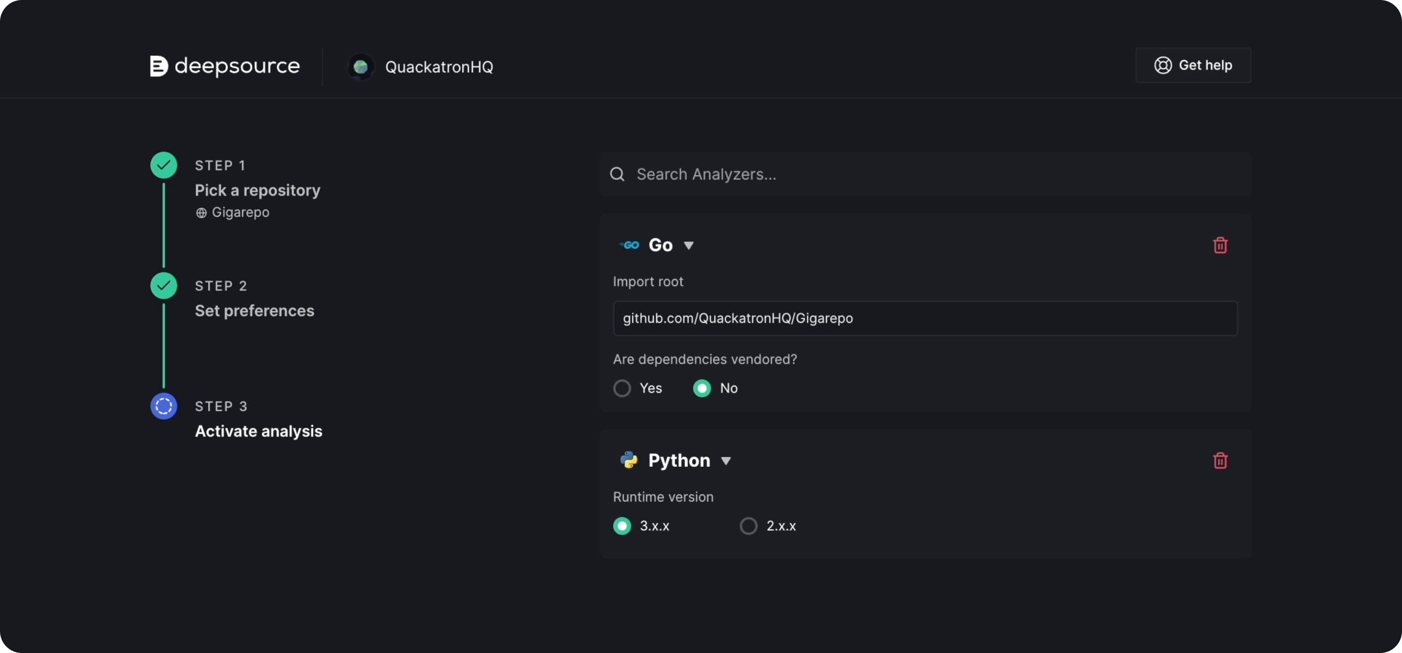Open the QuackatronHQ account switcher

click(x=438, y=67)
